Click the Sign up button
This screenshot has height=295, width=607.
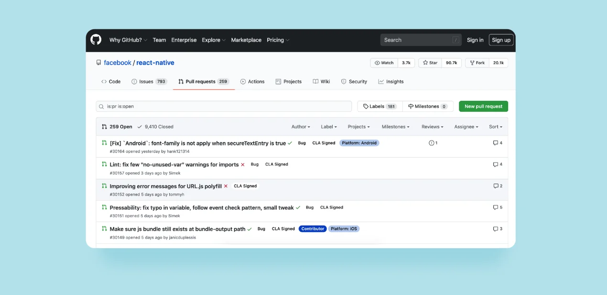coord(501,40)
